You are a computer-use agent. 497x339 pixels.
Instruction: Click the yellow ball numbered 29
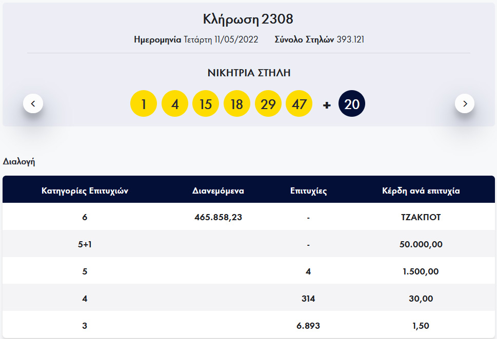[x=268, y=104]
